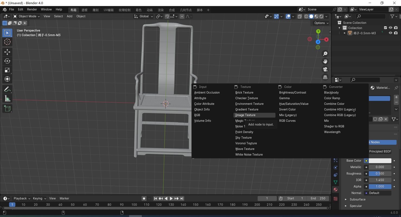The width and height of the screenshot is (401, 217).
Task: Select the Transform tool
Action: click(x=7, y=79)
